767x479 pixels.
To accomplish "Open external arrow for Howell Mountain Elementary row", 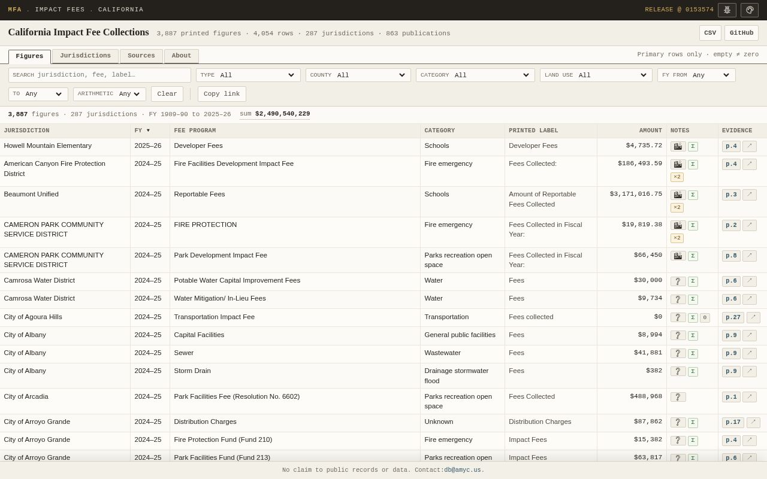I will (x=750, y=146).
